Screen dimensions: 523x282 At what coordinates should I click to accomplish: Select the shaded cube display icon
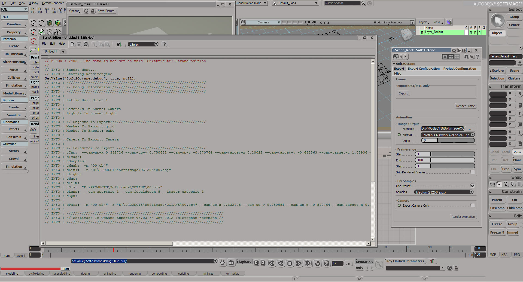pos(50,23)
